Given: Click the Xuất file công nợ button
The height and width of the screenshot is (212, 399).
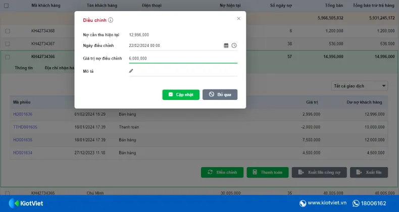Looking at the screenshot, I should point(319,173).
